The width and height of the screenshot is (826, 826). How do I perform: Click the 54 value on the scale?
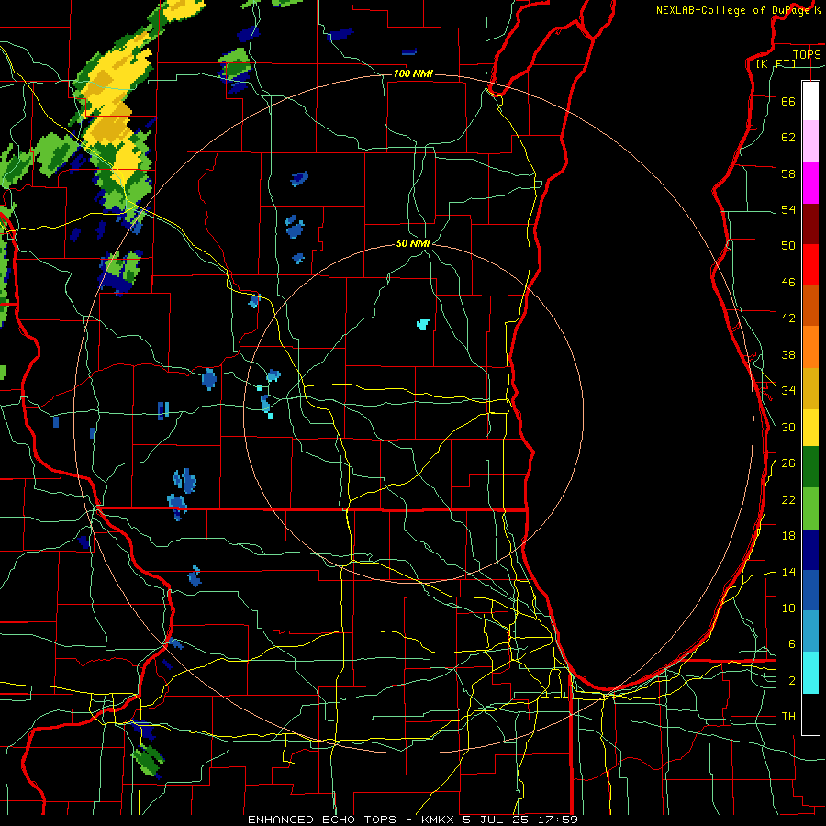pos(788,209)
